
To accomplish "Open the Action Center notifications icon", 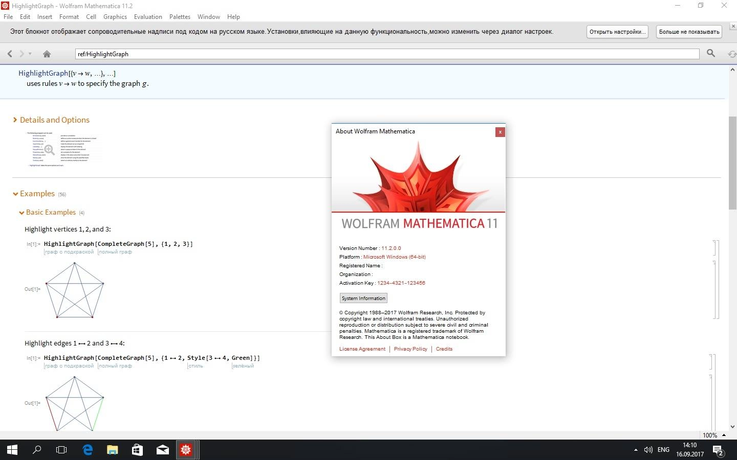I will click(718, 450).
